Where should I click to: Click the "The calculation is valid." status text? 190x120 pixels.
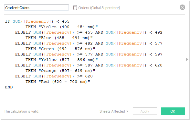pyautogui.click(x=22, y=111)
